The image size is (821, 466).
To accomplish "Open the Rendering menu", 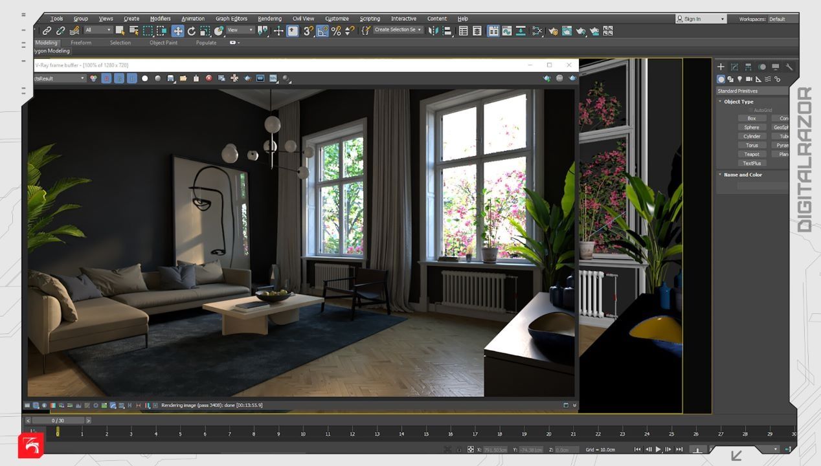I will pyautogui.click(x=269, y=19).
